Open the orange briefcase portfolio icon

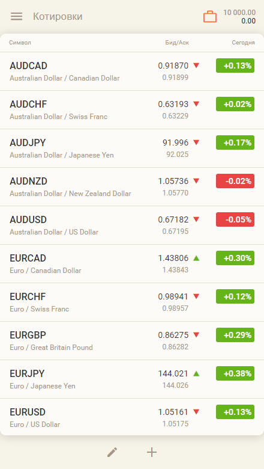click(x=210, y=17)
